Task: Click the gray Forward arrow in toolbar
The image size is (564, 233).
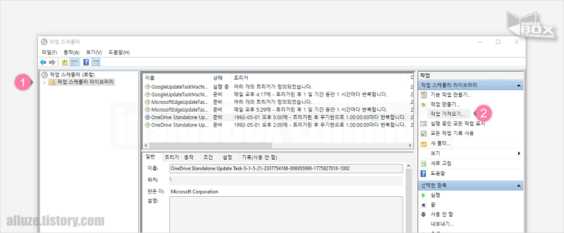Action: tap(52, 63)
